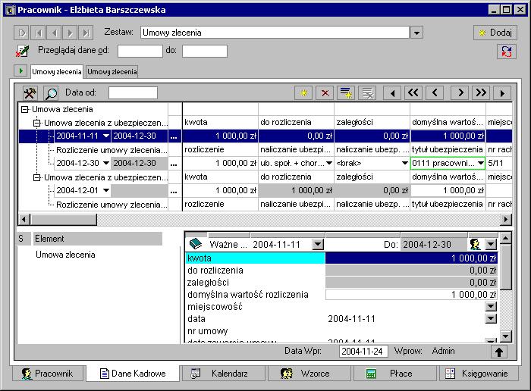531x391 pixels.
Task: Open dropdown right of the person icon
Action: click(491, 244)
